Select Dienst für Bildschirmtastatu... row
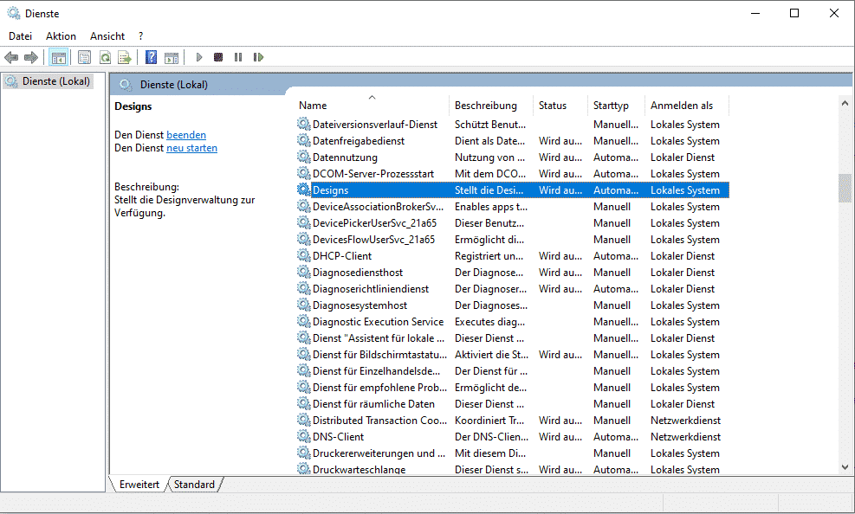 (513, 355)
